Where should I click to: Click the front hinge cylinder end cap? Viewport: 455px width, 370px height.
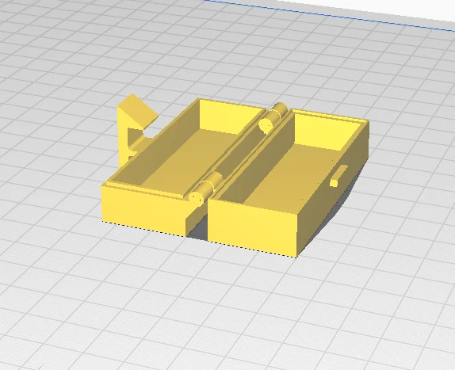pyautogui.click(x=196, y=199)
